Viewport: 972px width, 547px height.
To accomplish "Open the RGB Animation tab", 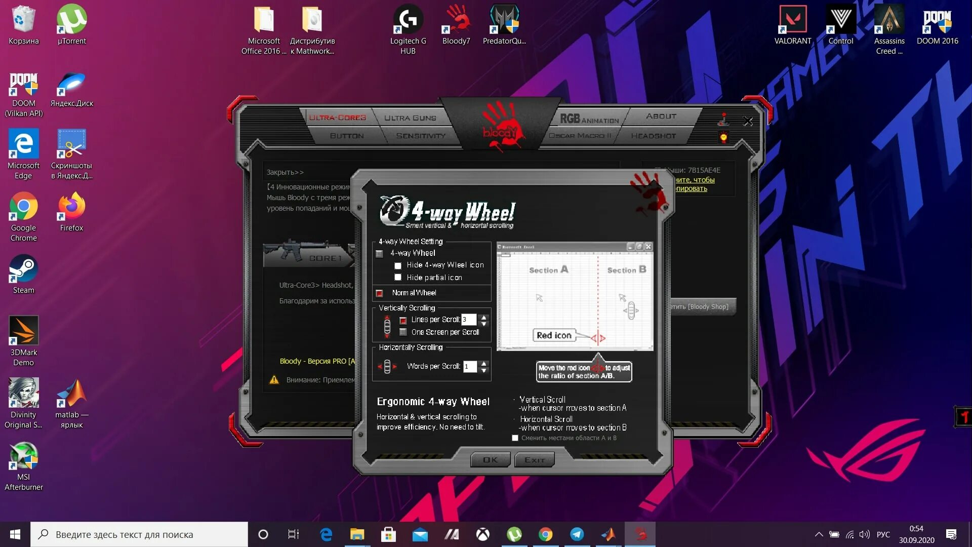I will click(589, 119).
